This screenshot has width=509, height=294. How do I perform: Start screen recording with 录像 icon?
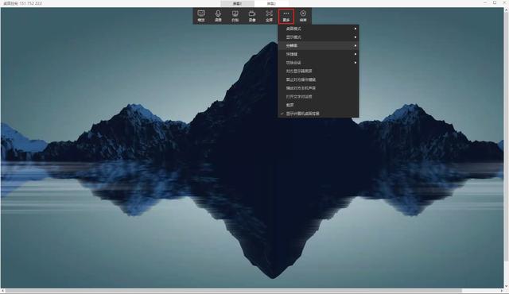(252, 16)
